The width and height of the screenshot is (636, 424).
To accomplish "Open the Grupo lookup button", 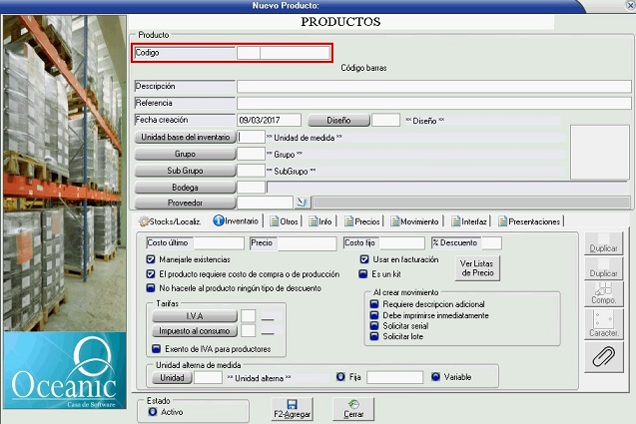I will pyautogui.click(x=185, y=155).
